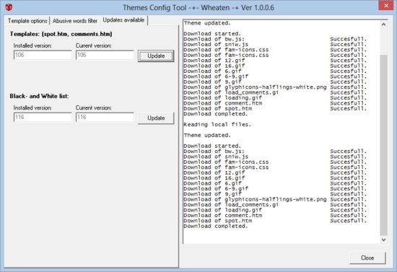The height and width of the screenshot is (272, 397).
Task: Click 'Current version:' label under Black- and White list
Action: (93, 108)
